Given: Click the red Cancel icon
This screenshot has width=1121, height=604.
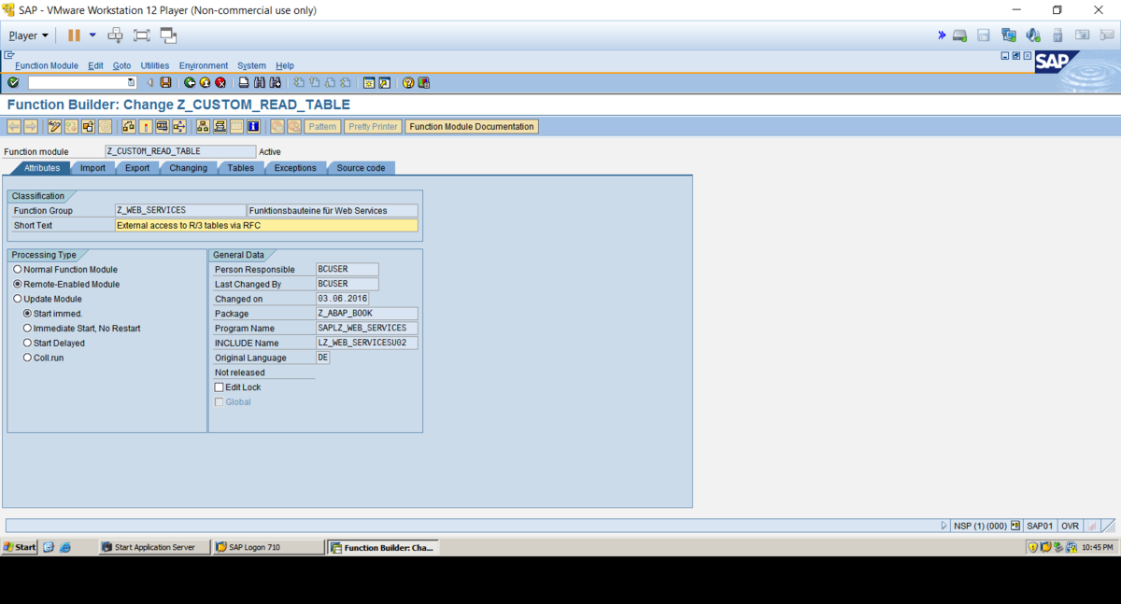Looking at the screenshot, I should [220, 83].
